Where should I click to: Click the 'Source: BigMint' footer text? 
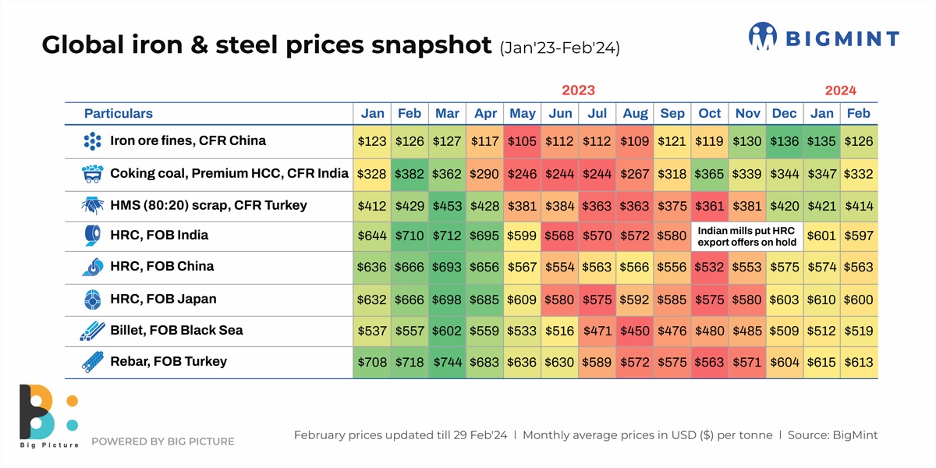tap(832, 435)
